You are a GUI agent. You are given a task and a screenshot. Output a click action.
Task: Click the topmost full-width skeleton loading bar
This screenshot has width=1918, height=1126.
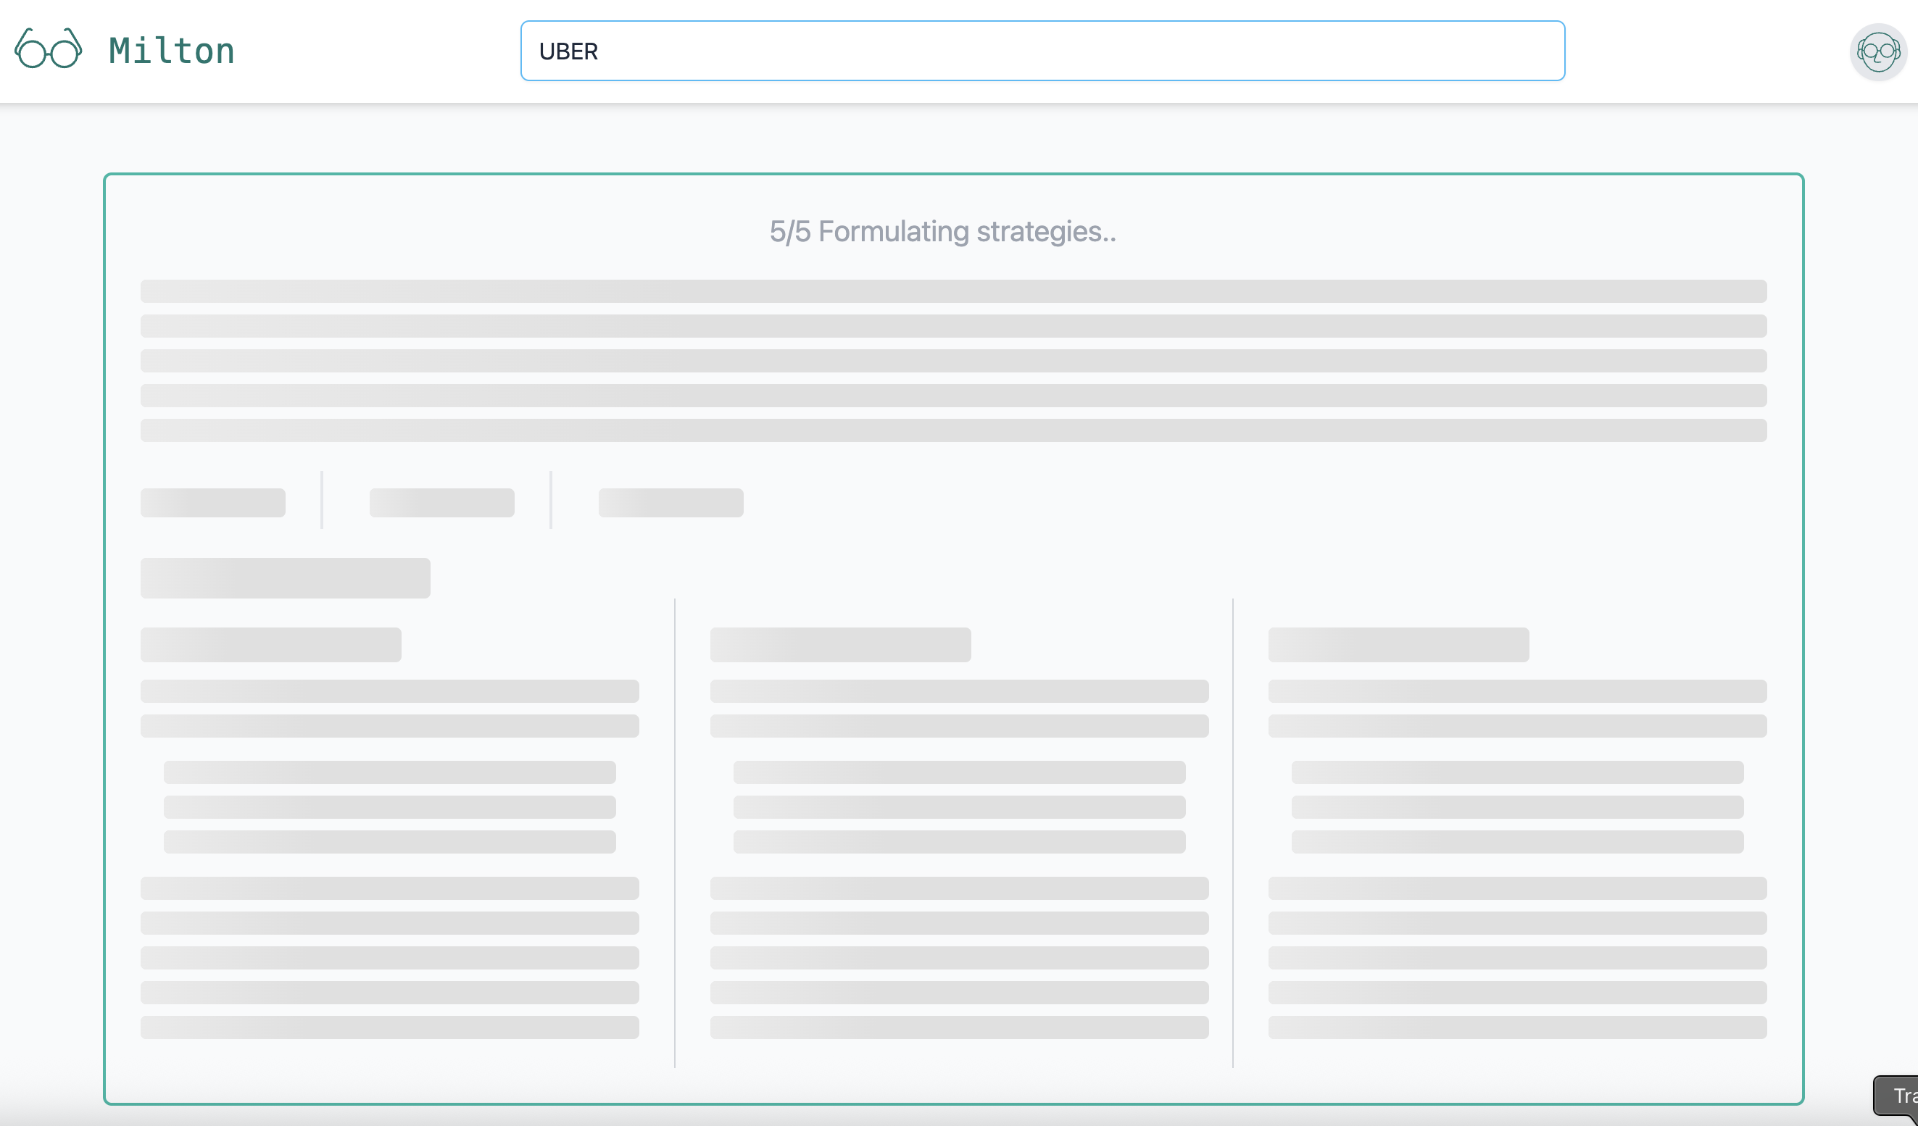coord(953,291)
